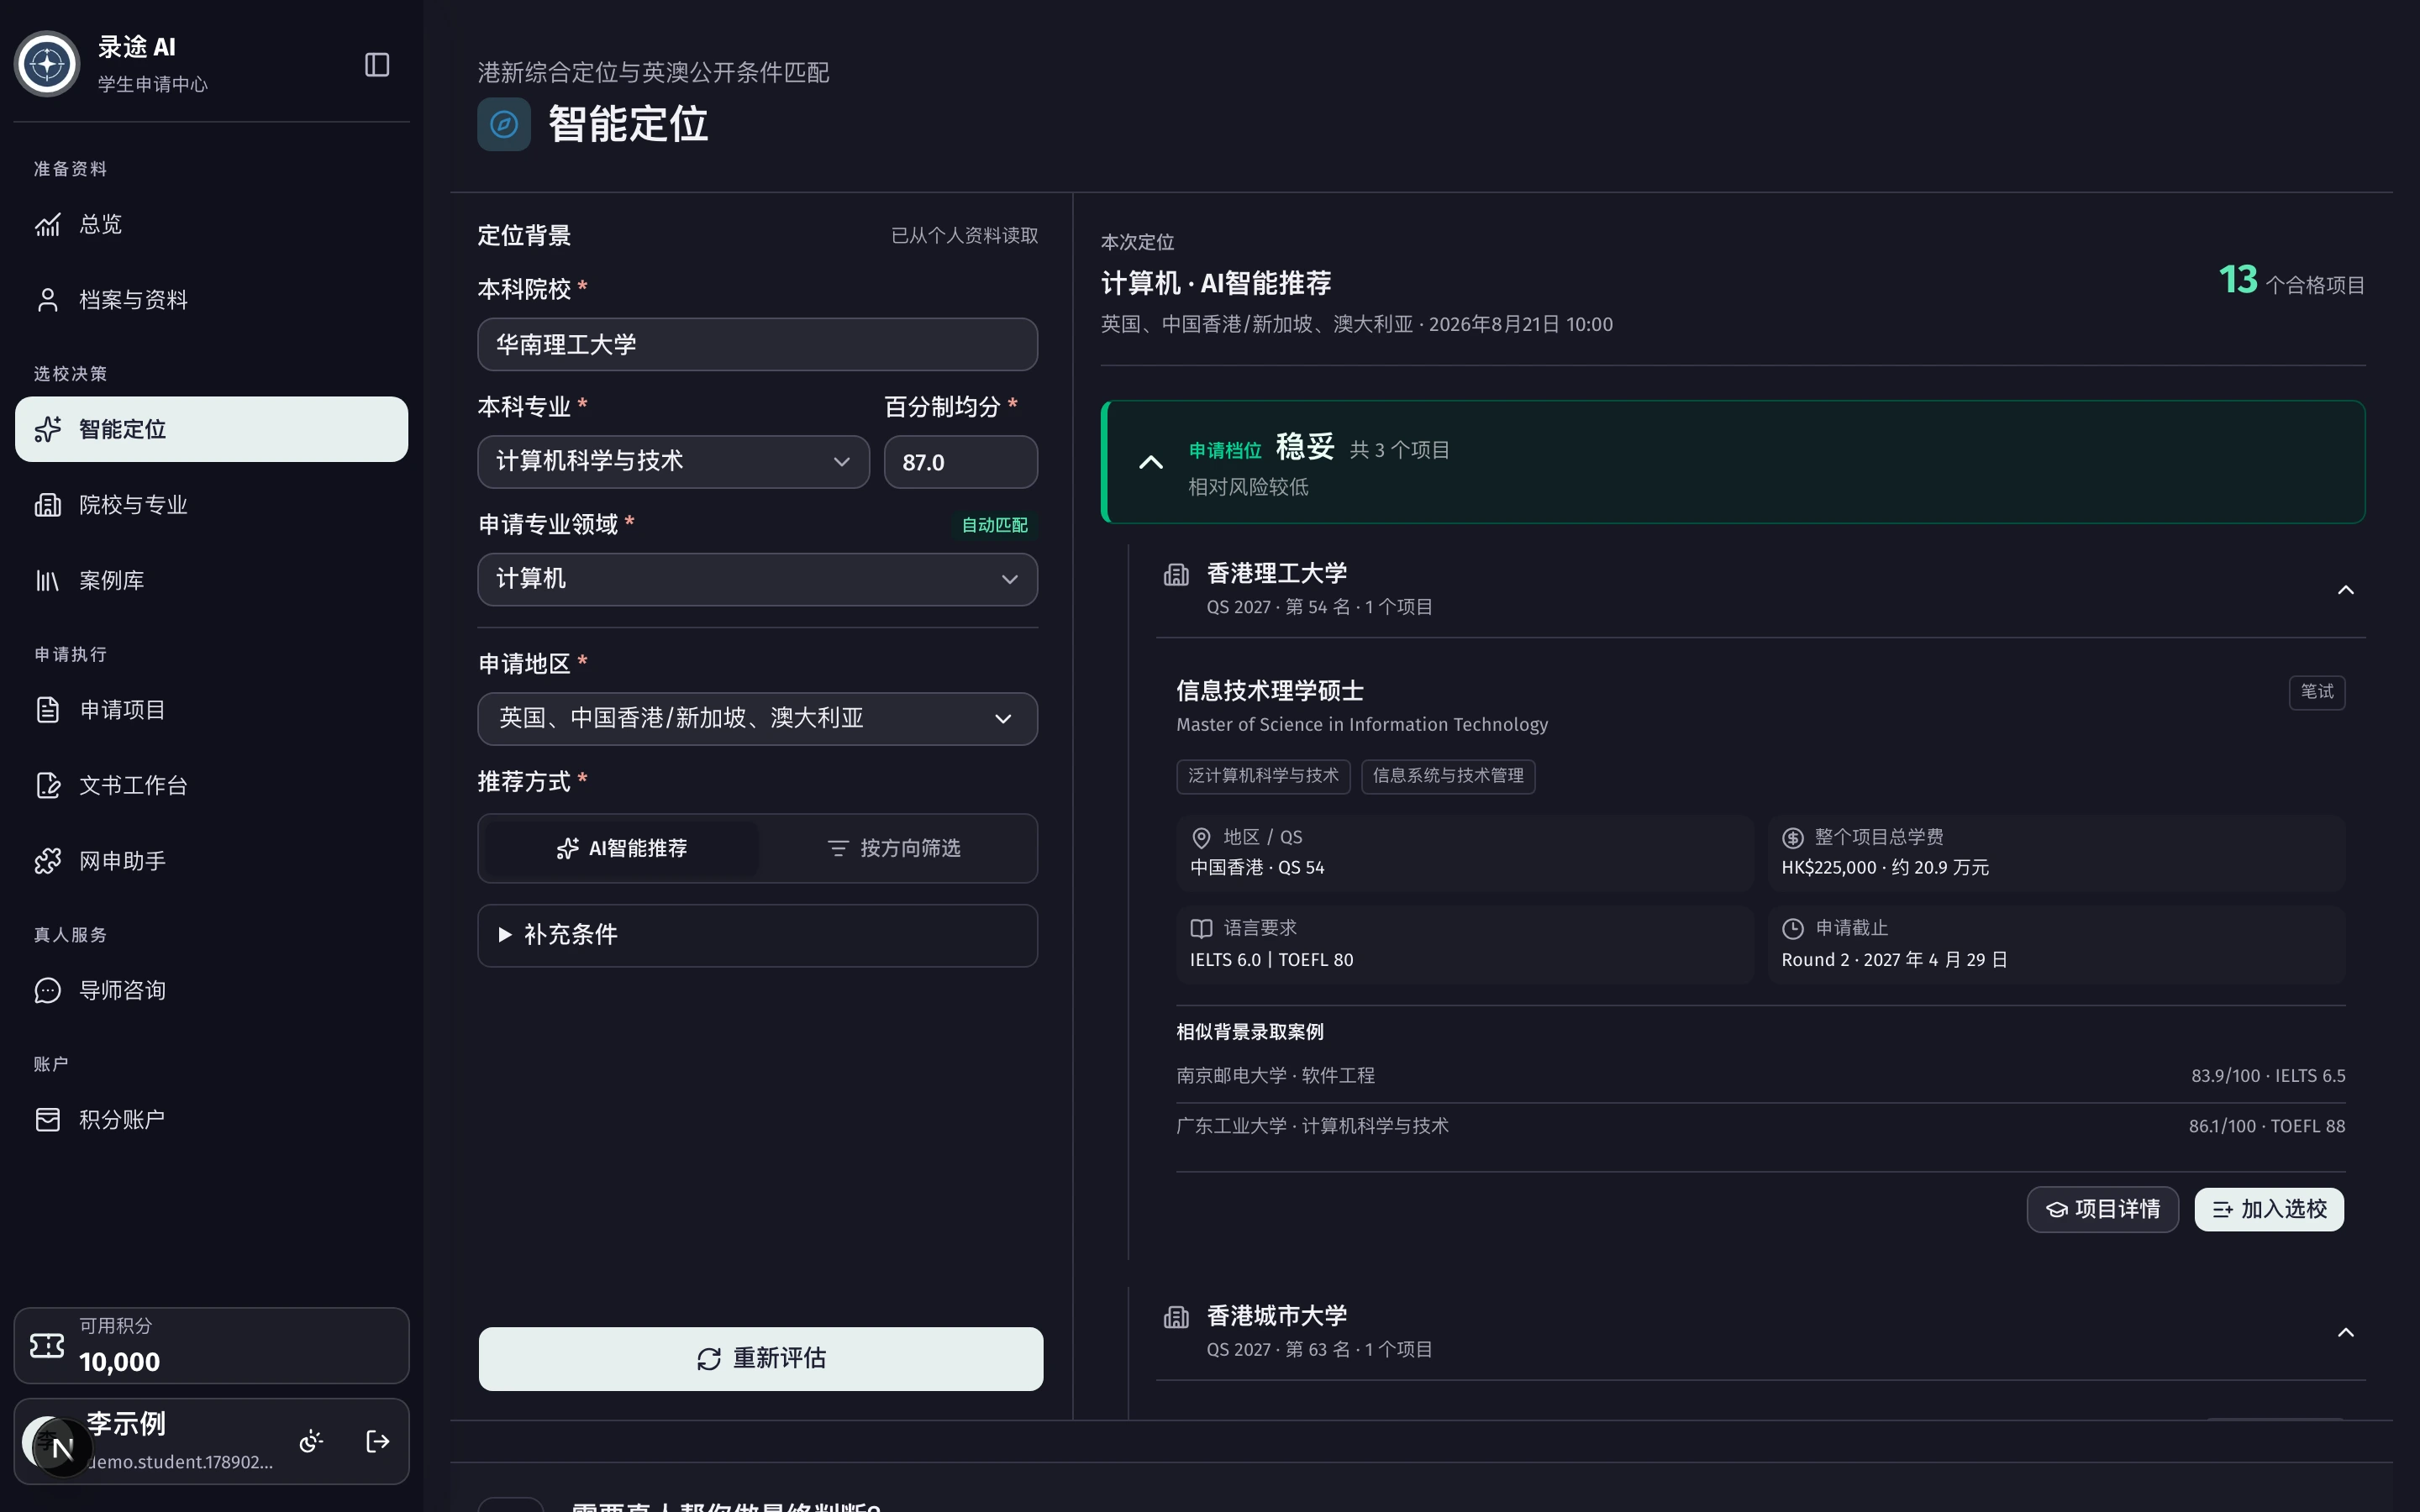Click the 信息技术理学硕士 program title

click(1270, 692)
